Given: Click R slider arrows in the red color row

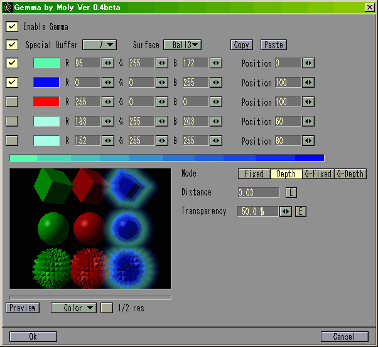Looking at the screenshot, I should coord(108,101).
